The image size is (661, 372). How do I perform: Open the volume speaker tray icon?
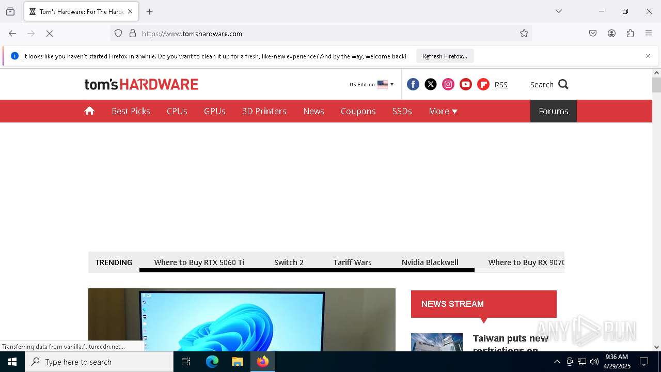(x=594, y=362)
